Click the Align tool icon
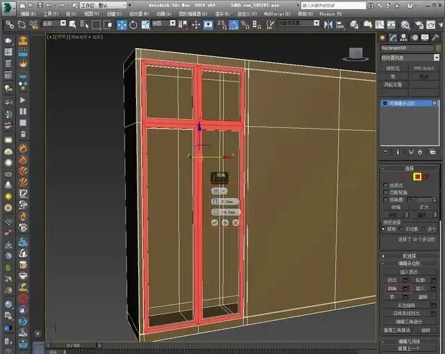The image size is (445, 354). 340,25
